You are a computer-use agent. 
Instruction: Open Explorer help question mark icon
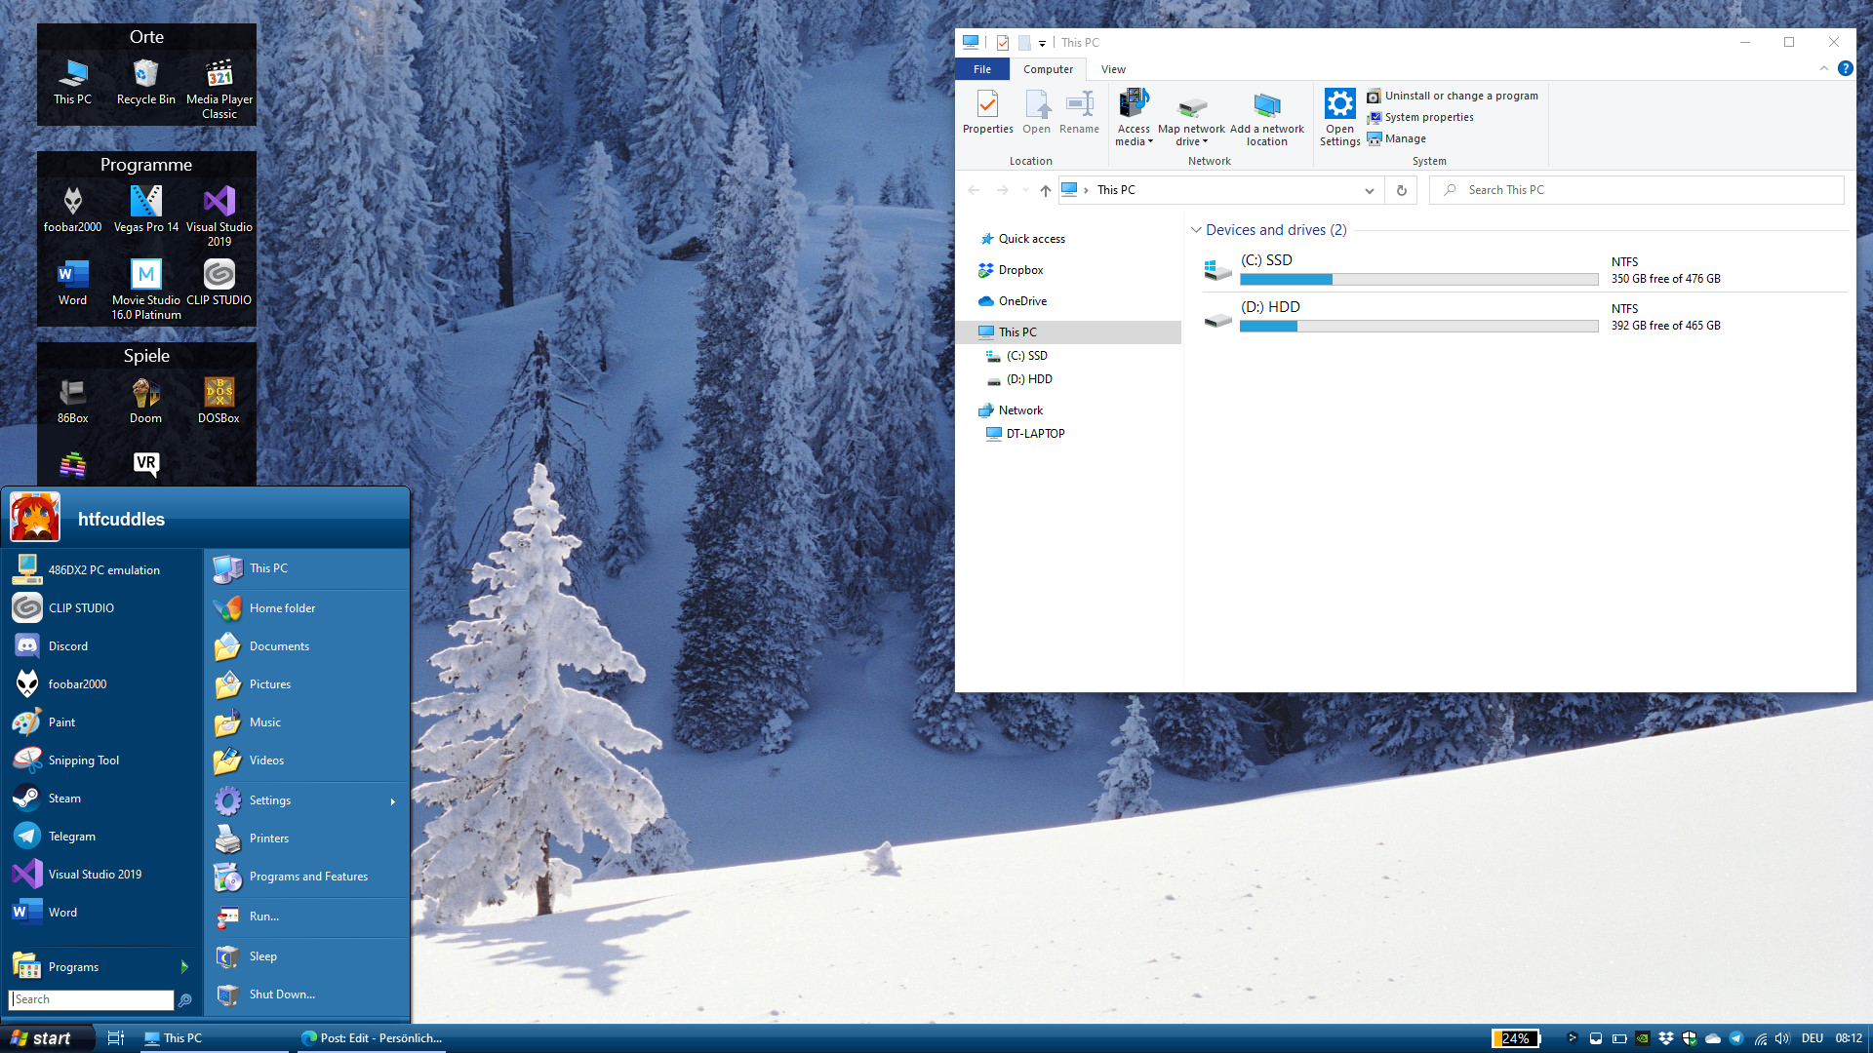pos(1845,68)
